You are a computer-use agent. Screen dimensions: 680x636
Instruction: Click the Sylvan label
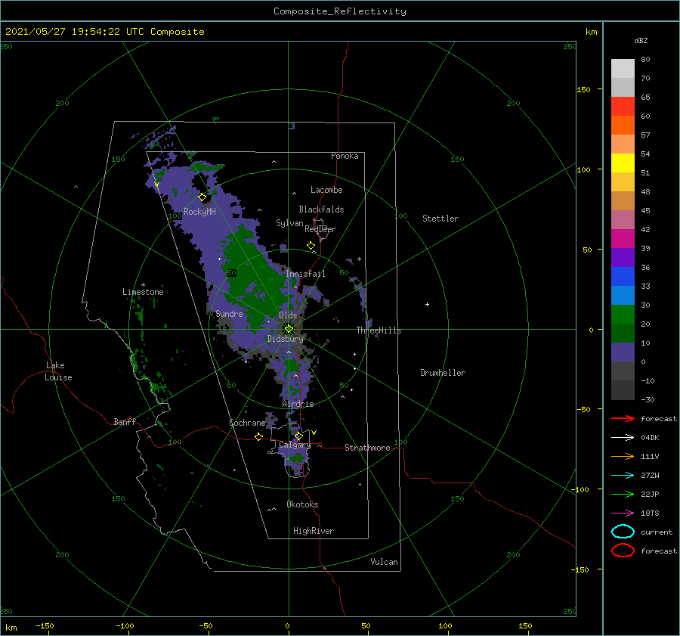tap(289, 223)
